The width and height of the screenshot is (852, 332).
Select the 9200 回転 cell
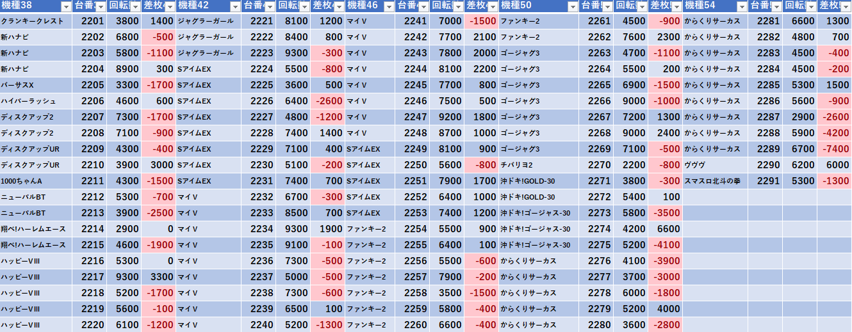tap(446, 117)
